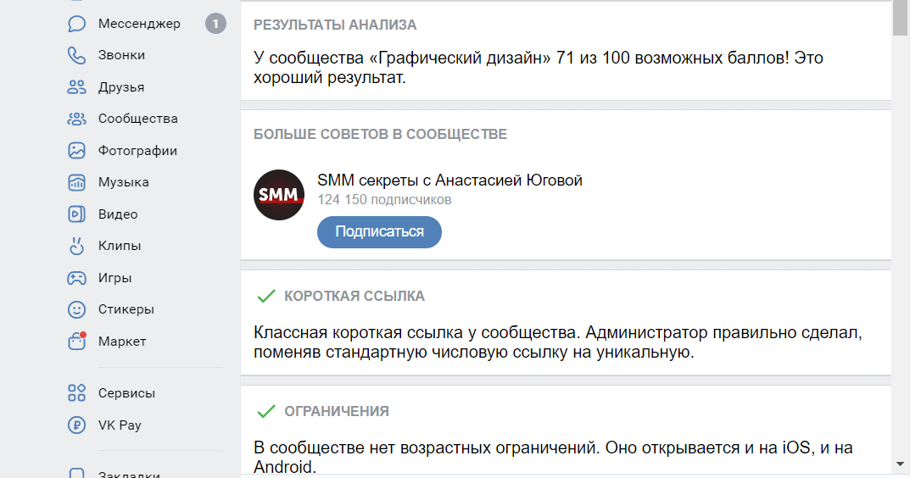The height and width of the screenshot is (478, 910).
Task: Open the Video play icon
Action: pyautogui.click(x=77, y=214)
